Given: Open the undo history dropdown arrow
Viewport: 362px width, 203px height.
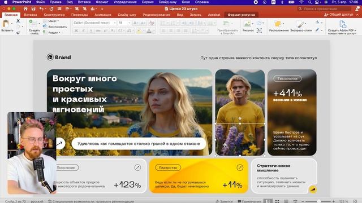Looking at the screenshot, I should coord(45,9).
